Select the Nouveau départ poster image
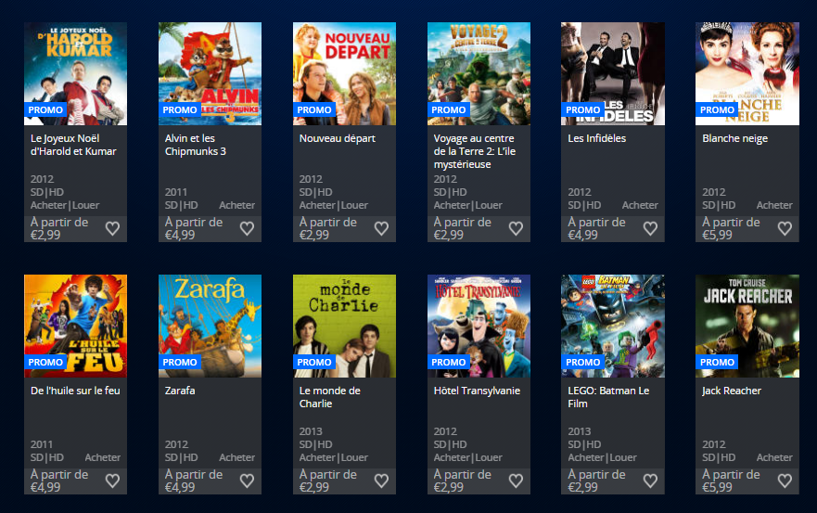 coord(344,73)
